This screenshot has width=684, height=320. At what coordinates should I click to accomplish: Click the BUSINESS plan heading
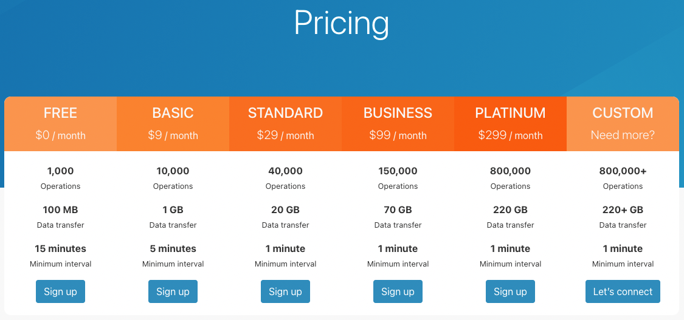tap(398, 113)
